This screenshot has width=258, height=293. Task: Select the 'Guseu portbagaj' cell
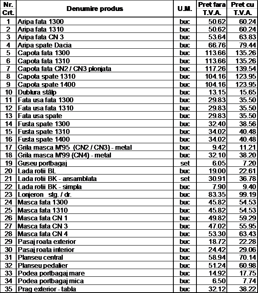point(95,163)
